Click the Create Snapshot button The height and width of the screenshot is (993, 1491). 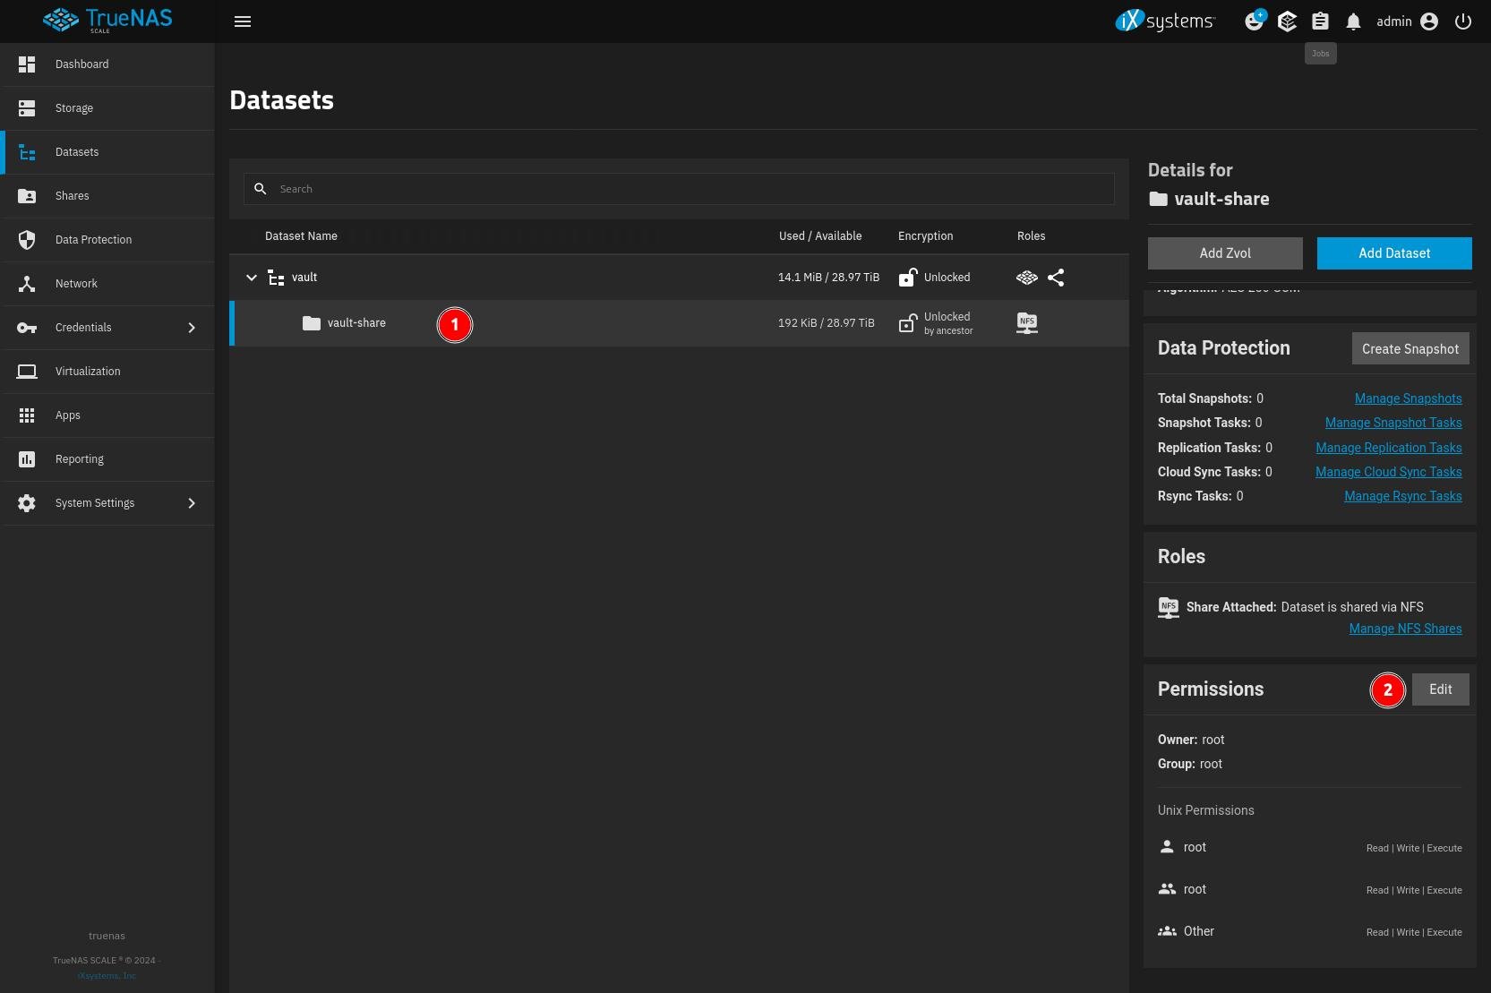[x=1410, y=349]
